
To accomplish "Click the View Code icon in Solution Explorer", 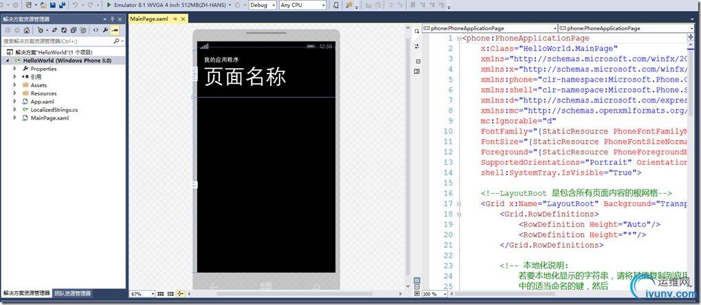I will 96,30.
